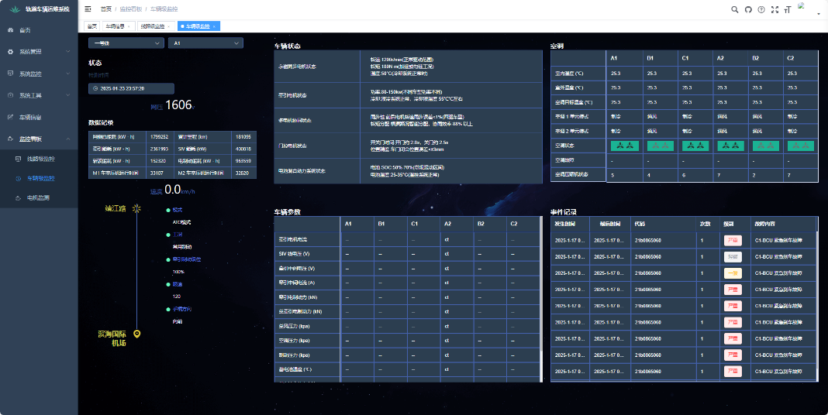Click the yellow 一般 severity tag
Viewport: 828px width, 415px height.
(733, 273)
